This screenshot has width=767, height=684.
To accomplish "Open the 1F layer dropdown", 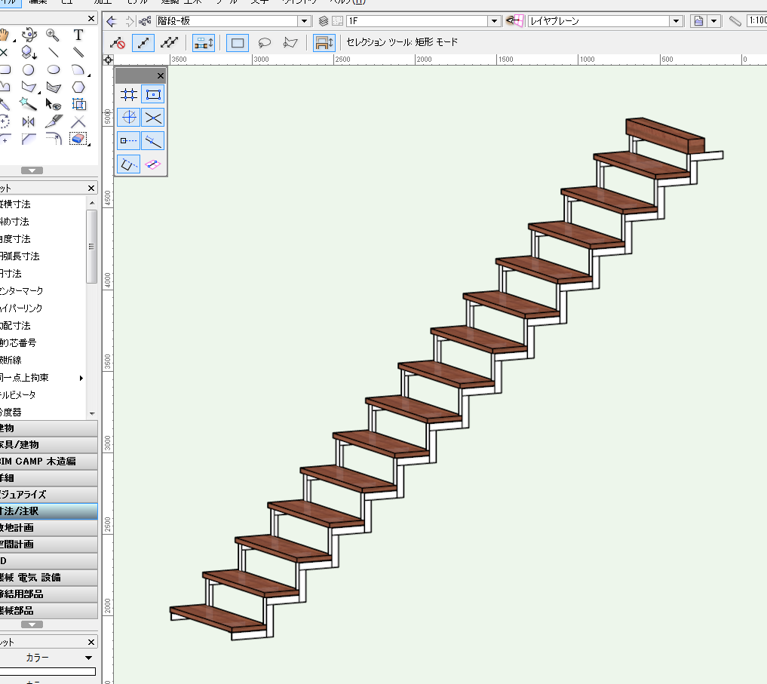I will tap(493, 21).
